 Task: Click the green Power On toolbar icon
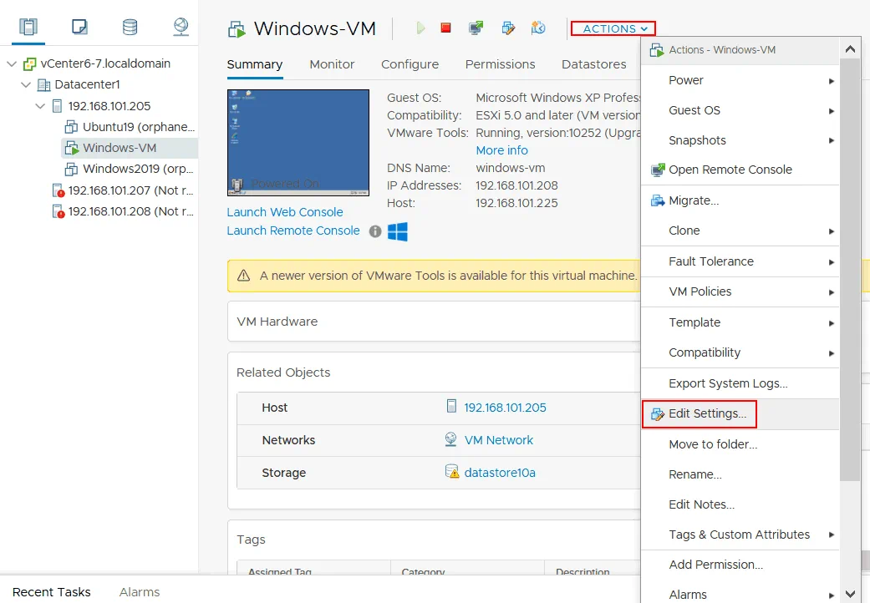[420, 28]
